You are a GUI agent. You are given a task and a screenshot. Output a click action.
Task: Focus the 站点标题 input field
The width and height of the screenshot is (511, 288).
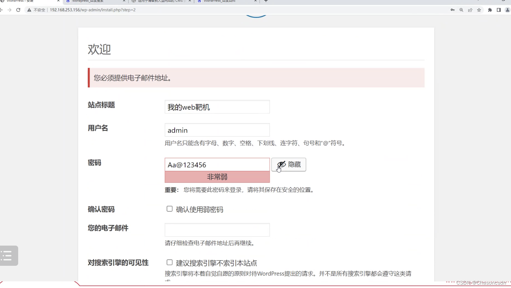[217, 107]
